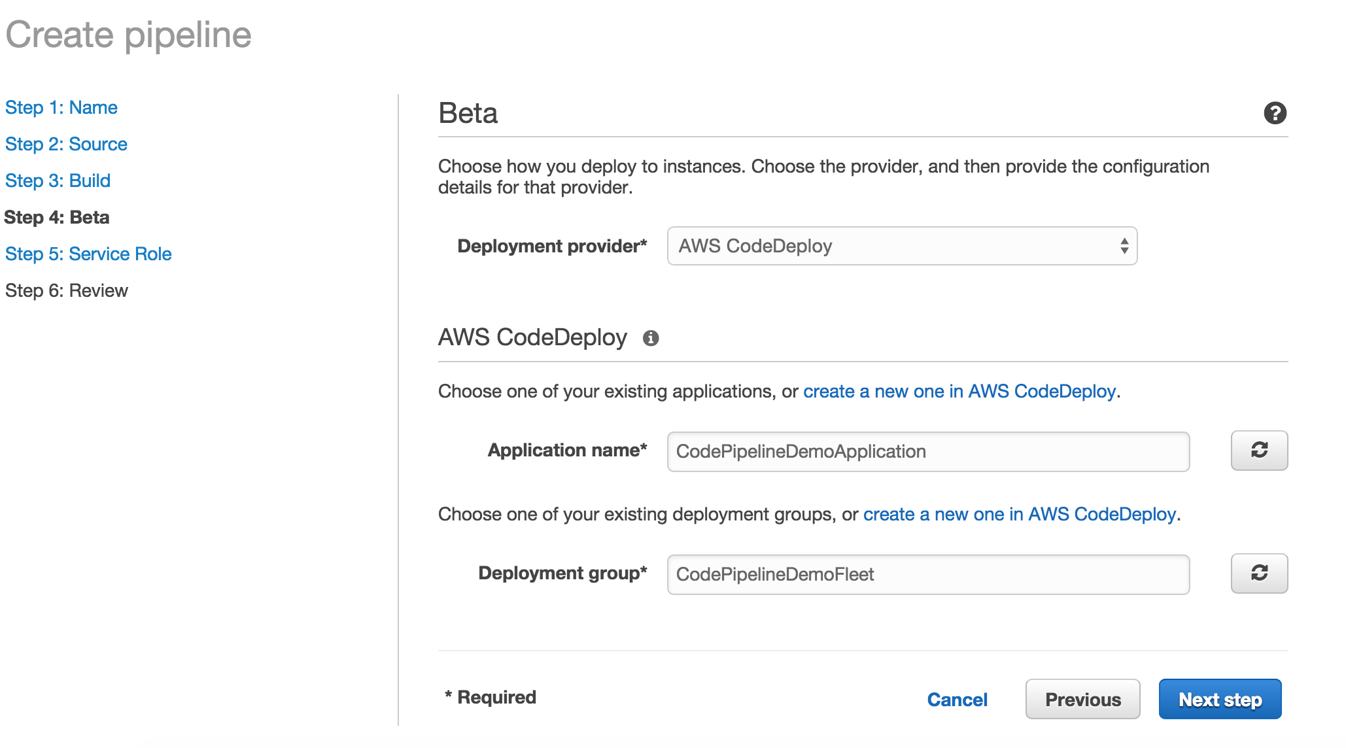Click the Step 3: Build pipeline step
Viewport: 1346px width, 748px height.
pos(50,180)
